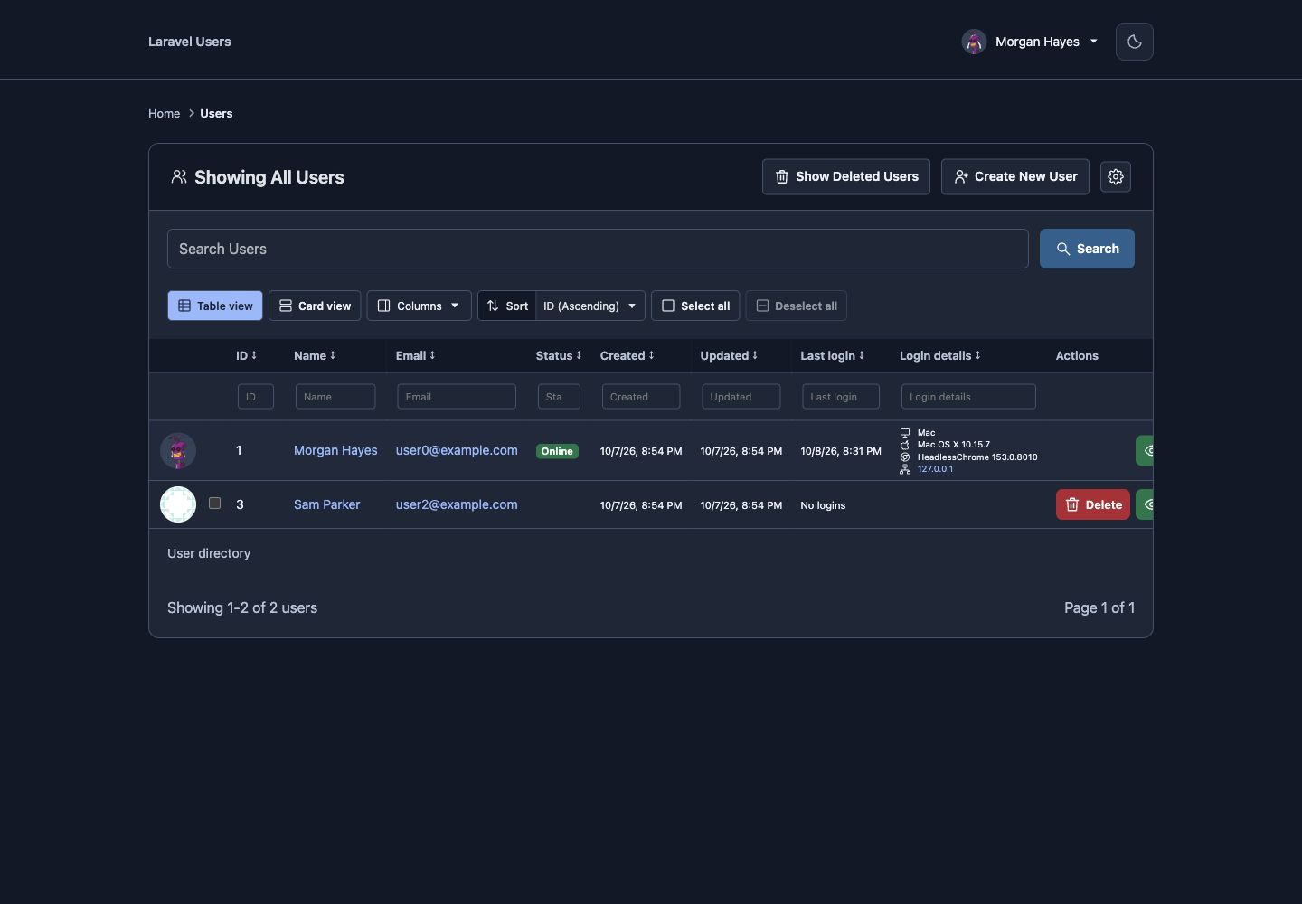The height and width of the screenshot is (904, 1302).
Task: Delete user Sam Parker
Action: (1092, 504)
